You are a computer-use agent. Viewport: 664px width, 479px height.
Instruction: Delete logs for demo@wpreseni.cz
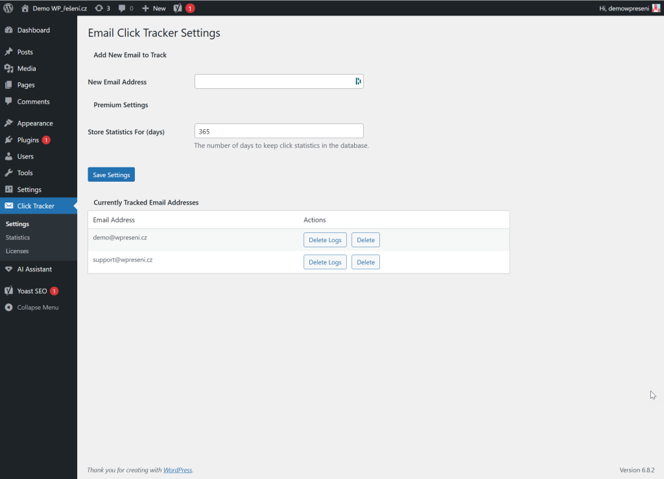click(325, 239)
